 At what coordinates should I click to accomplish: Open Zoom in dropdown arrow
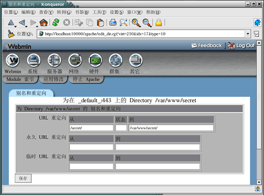140,26
